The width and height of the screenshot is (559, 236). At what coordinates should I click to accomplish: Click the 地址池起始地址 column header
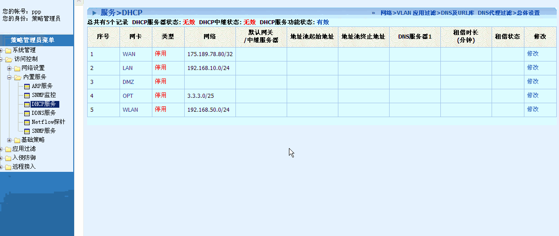[x=312, y=37]
